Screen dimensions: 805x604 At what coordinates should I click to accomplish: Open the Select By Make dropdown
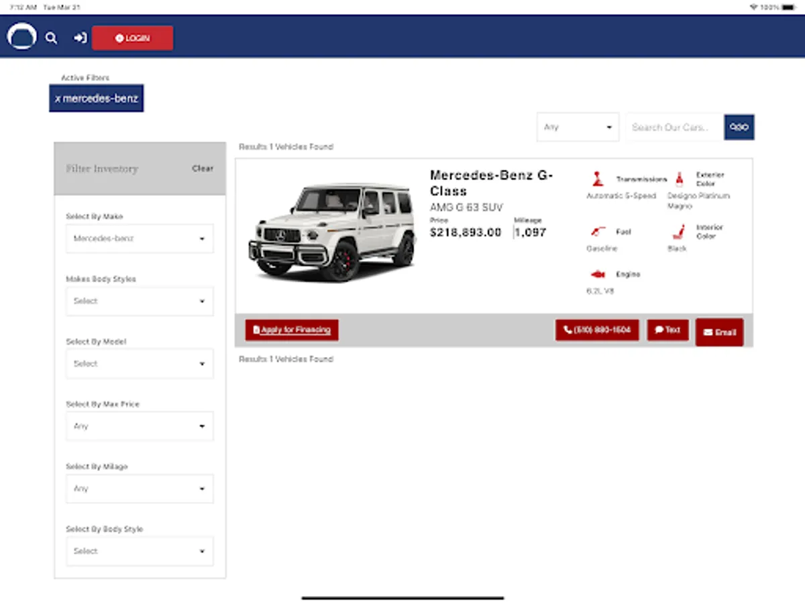[x=140, y=238]
